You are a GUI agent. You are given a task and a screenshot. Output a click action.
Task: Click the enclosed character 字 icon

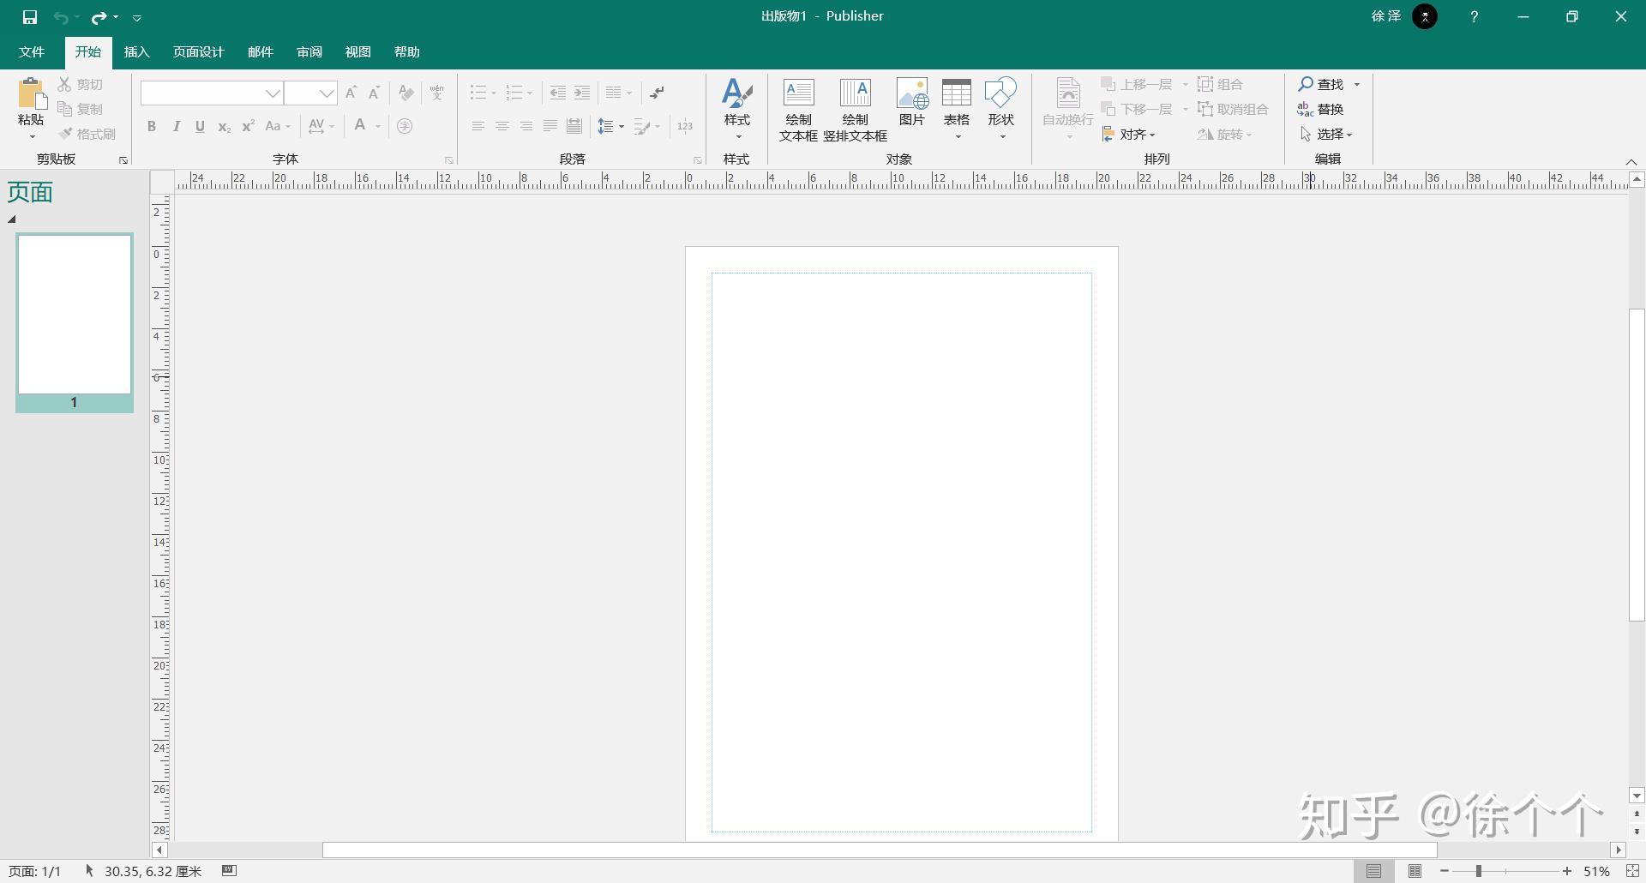(x=405, y=127)
